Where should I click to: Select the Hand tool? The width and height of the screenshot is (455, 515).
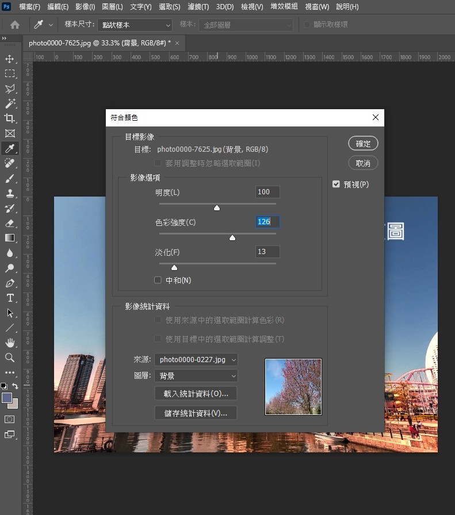10,343
